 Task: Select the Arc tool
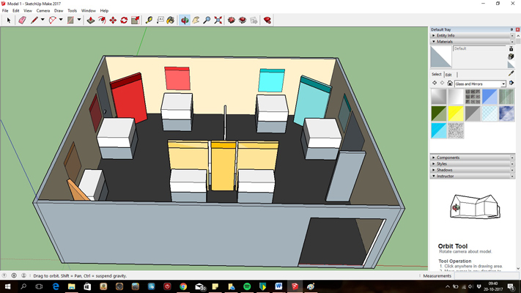(52, 21)
